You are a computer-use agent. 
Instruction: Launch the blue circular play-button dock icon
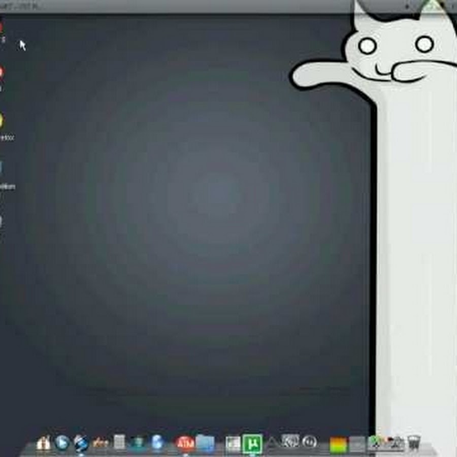click(x=62, y=443)
